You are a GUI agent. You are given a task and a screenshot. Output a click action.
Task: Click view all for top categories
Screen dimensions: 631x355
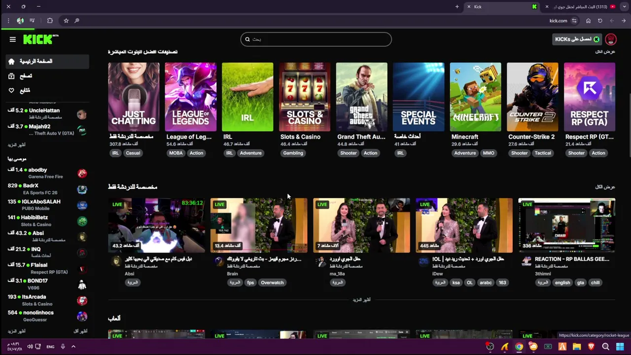point(605,52)
